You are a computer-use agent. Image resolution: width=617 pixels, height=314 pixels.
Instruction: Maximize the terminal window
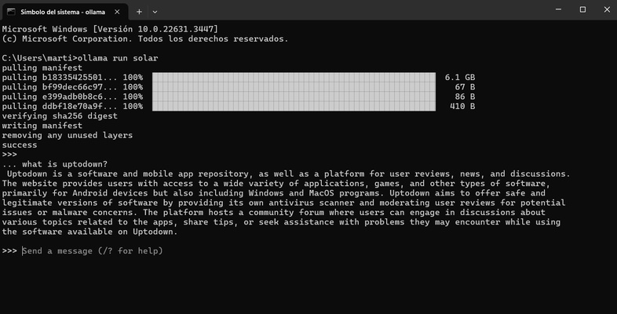582,9
